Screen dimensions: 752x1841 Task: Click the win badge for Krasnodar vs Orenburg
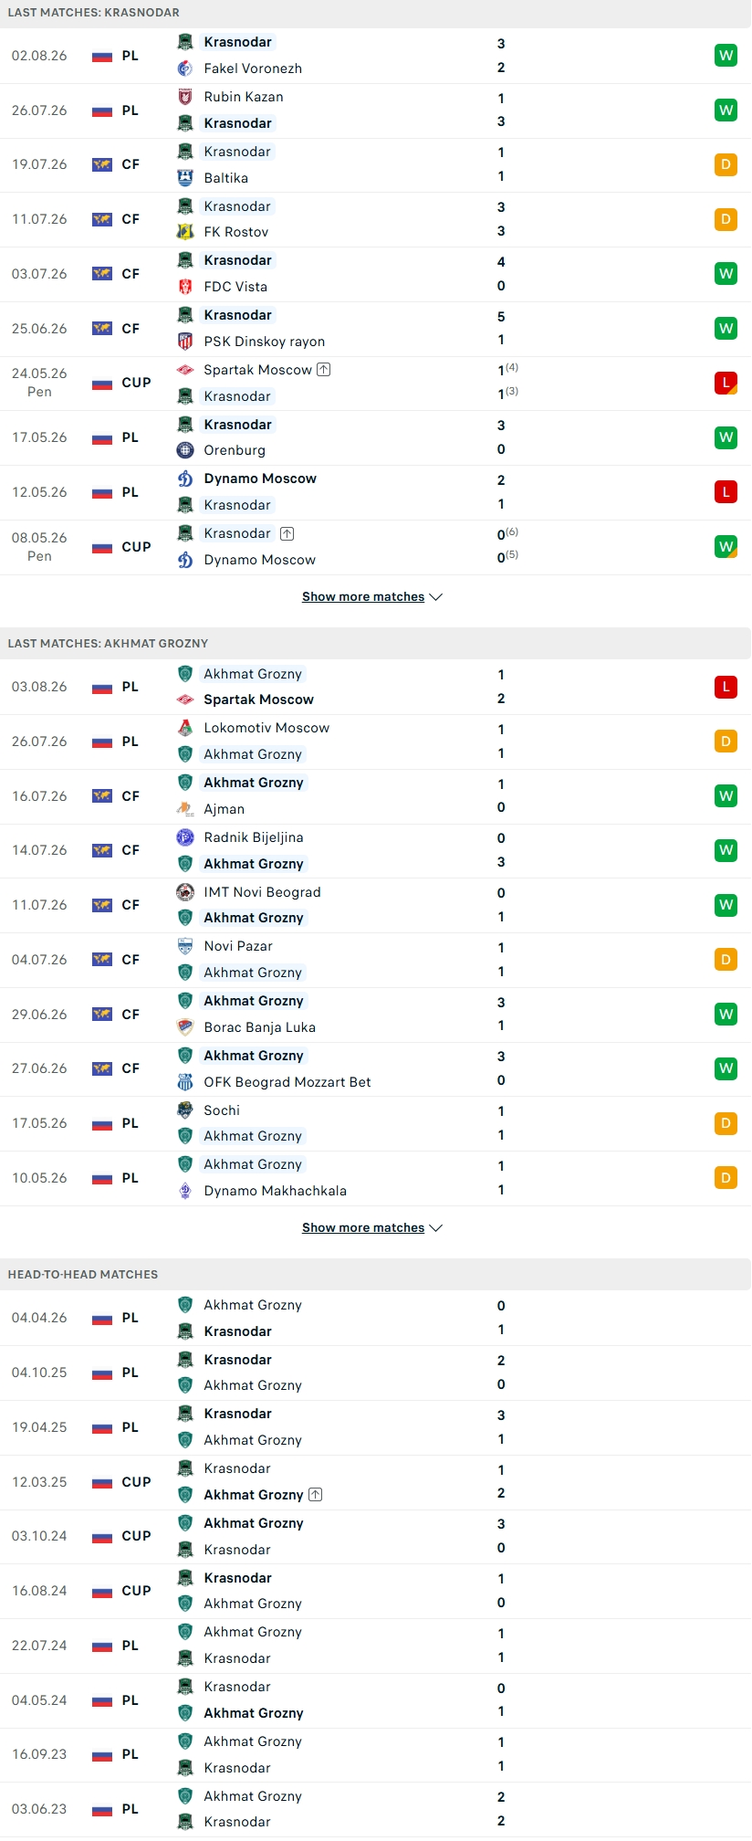(726, 437)
